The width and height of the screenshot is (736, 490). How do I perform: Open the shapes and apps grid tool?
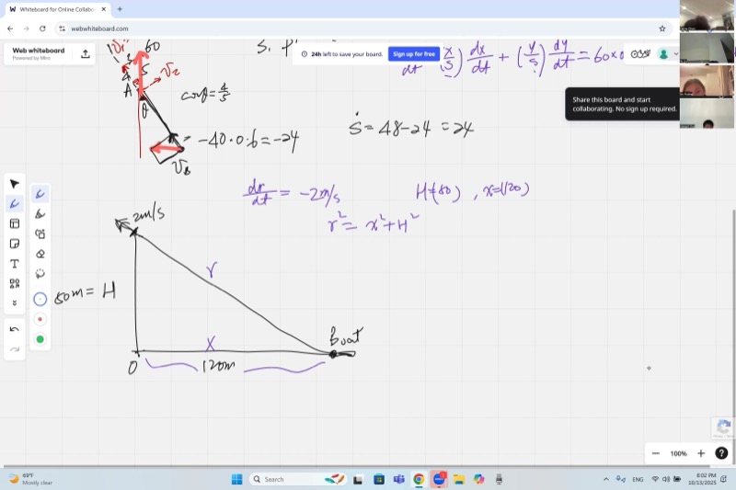tap(15, 284)
